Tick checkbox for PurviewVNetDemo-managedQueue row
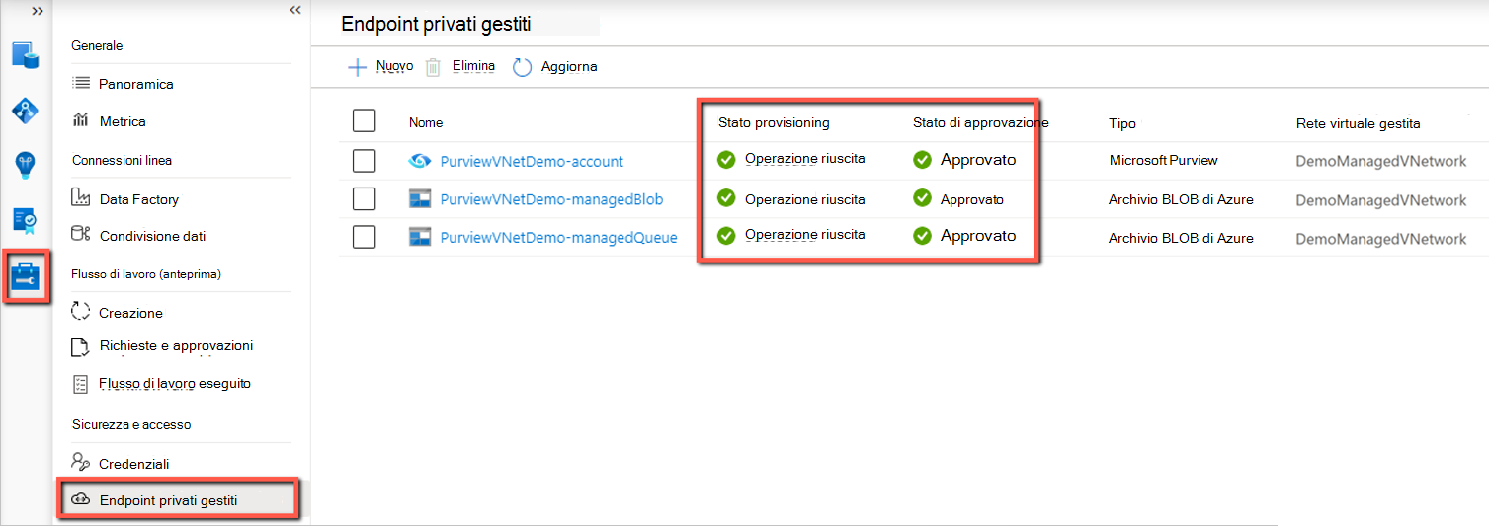Image resolution: width=1489 pixels, height=526 pixels. click(364, 237)
